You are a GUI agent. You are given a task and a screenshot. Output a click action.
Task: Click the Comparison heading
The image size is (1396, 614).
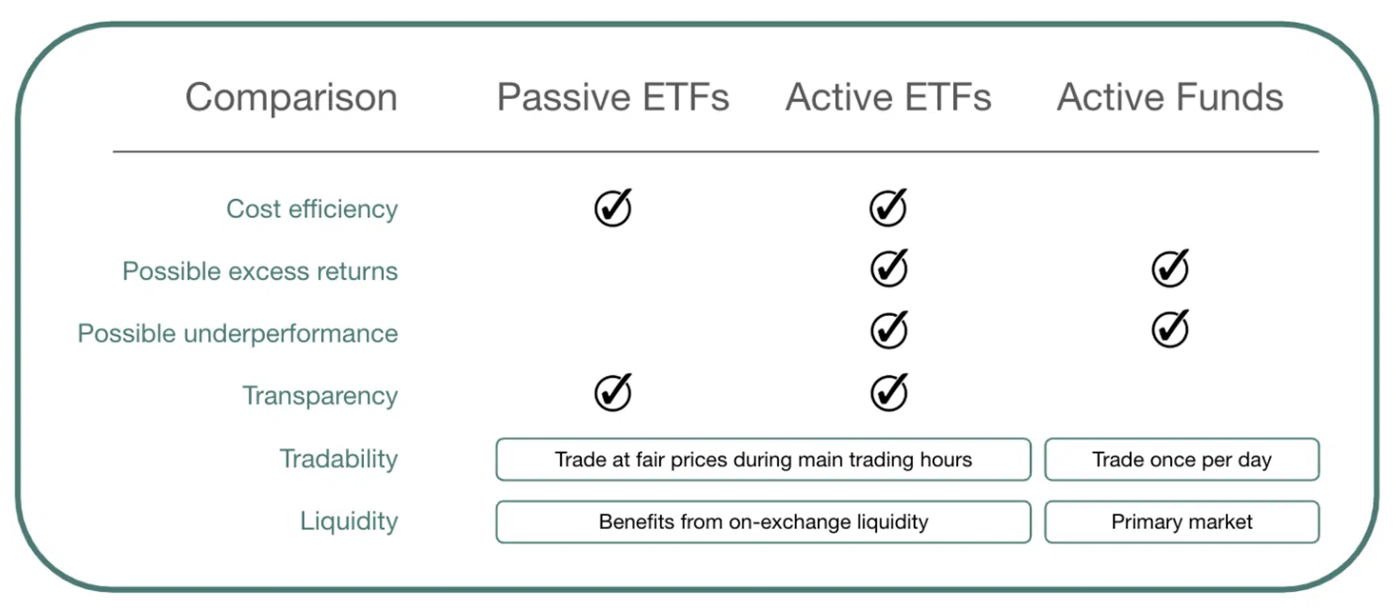(x=291, y=97)
